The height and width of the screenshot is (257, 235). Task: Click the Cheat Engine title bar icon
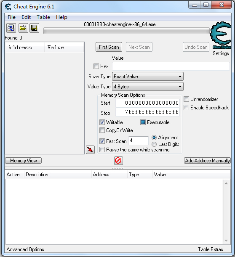click(8, 7)
